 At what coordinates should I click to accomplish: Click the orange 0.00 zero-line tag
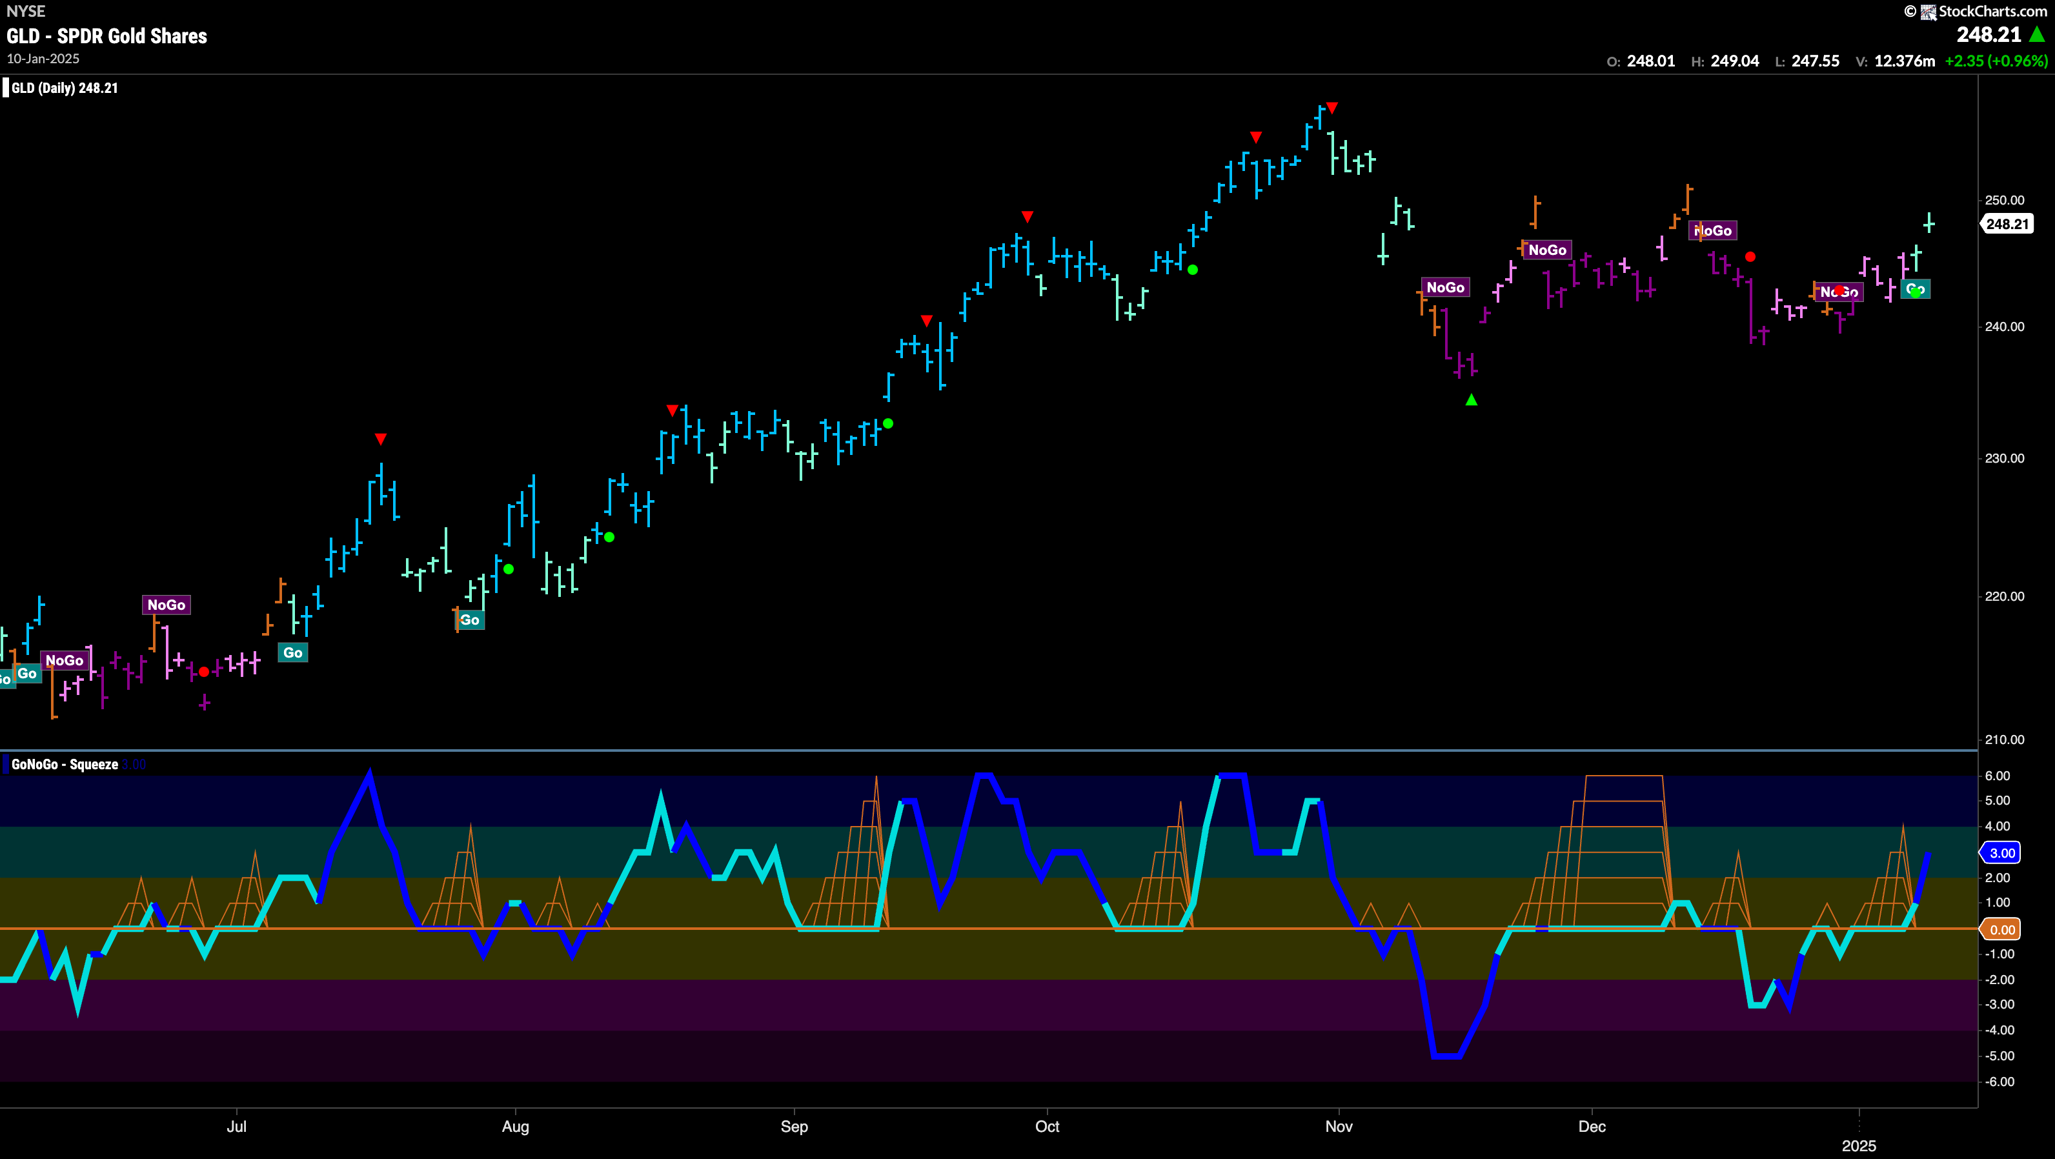tap(2002, 929)
